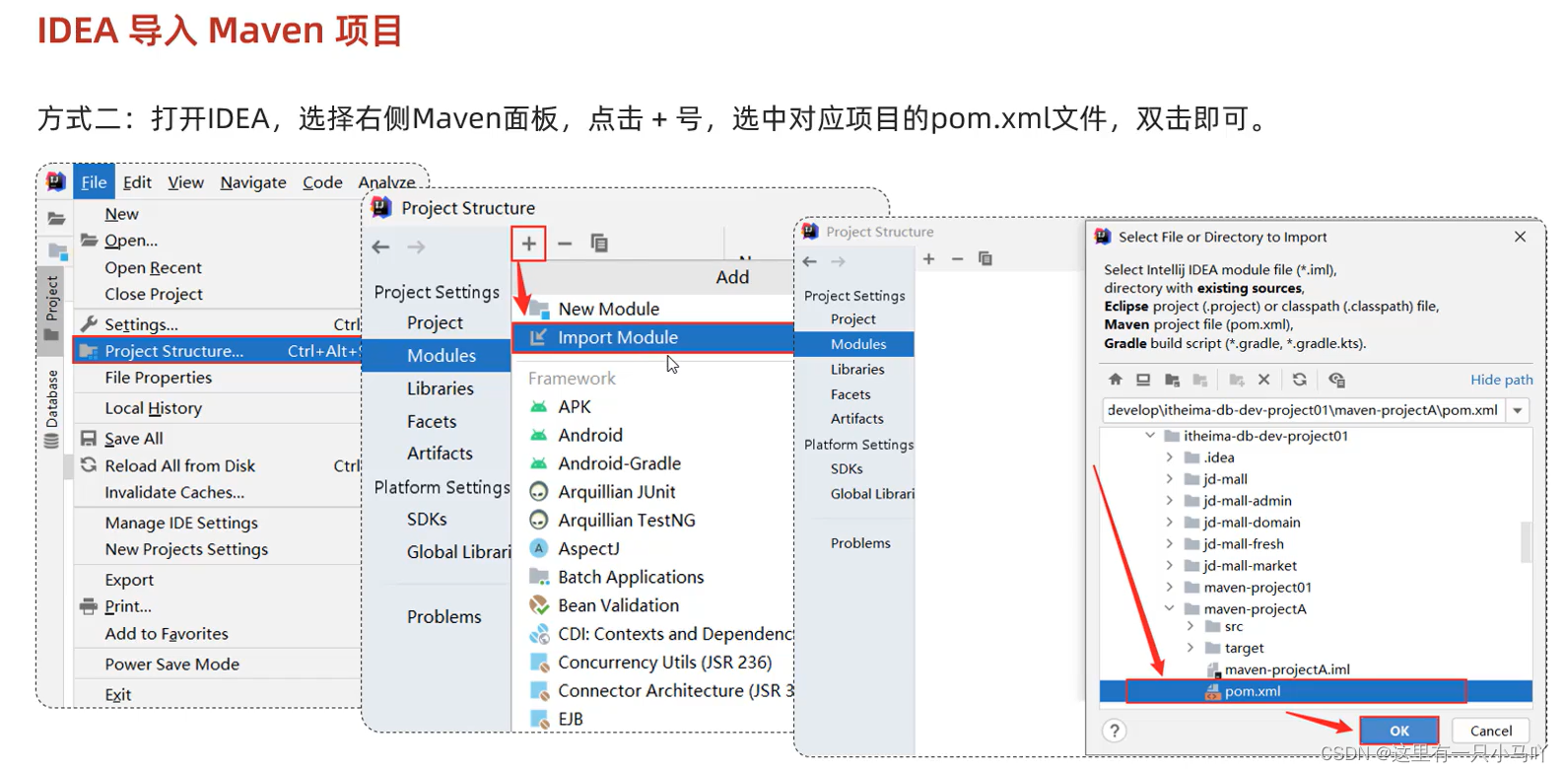Click the project directory icon in import dialog
The width and height of the screenshot is (1564, 772).
(x=1172, y=380)
